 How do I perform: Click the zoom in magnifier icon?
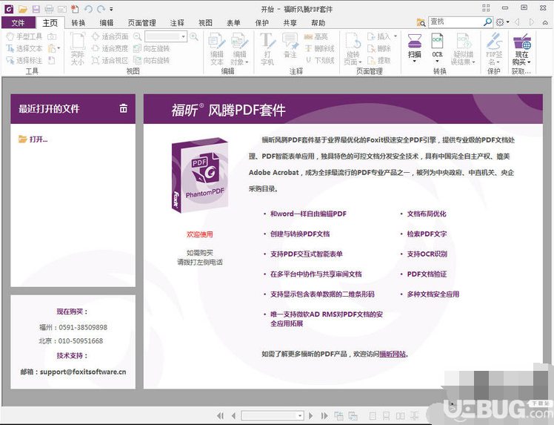pyautogui.click(x=193, y=36)
